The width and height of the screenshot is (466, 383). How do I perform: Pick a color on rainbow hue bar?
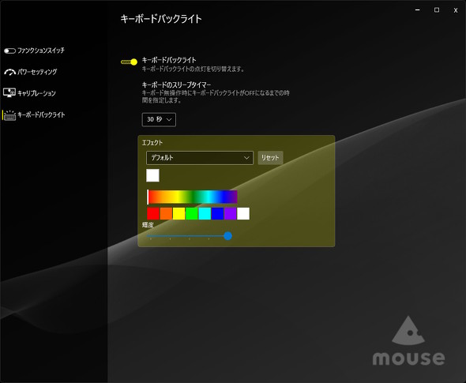click(x=192, y=197)
